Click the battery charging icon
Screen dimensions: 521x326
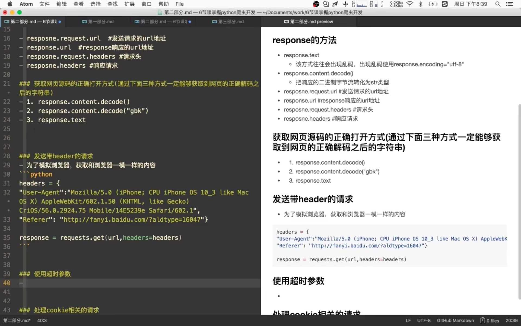pos(433,4)
